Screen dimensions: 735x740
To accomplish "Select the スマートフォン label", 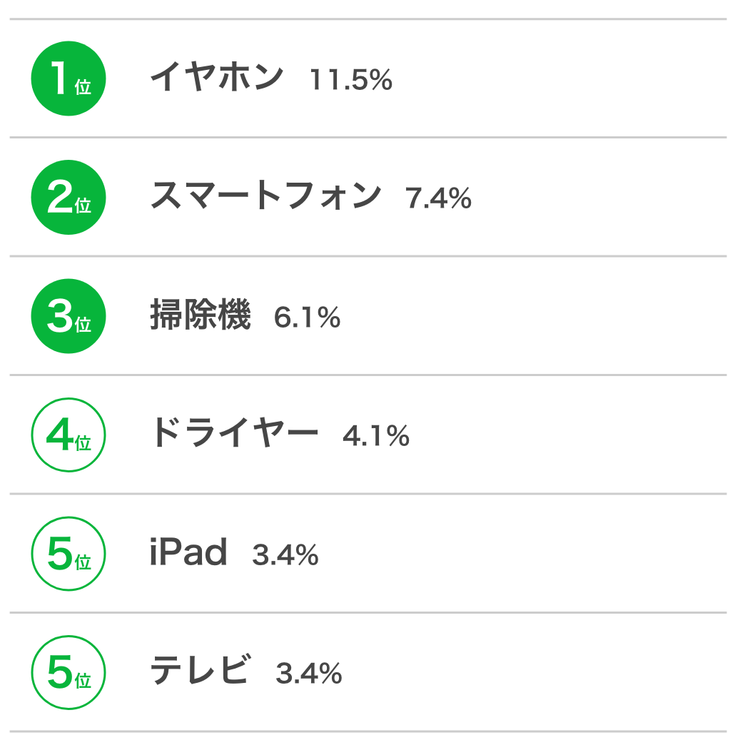I will point(265,196).
